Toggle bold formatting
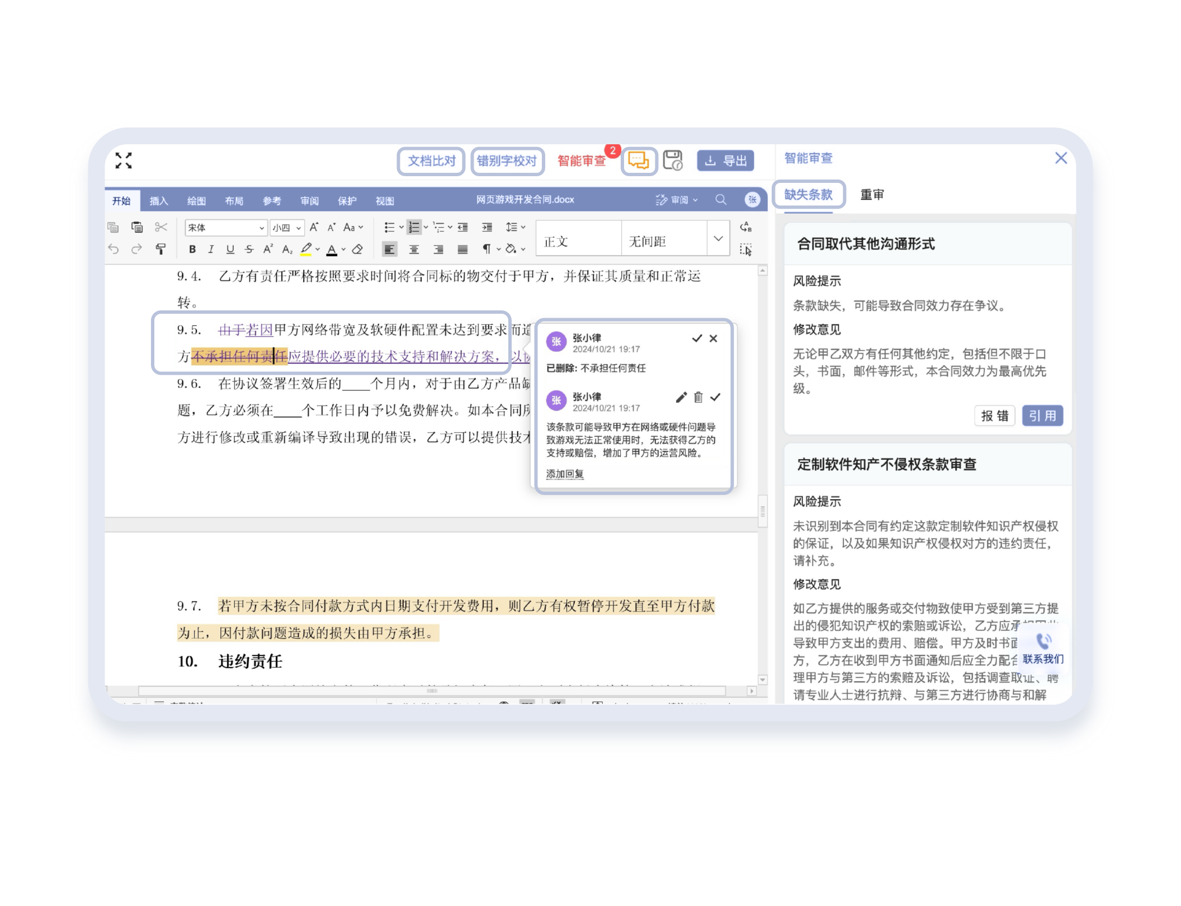 click(192, 249)
